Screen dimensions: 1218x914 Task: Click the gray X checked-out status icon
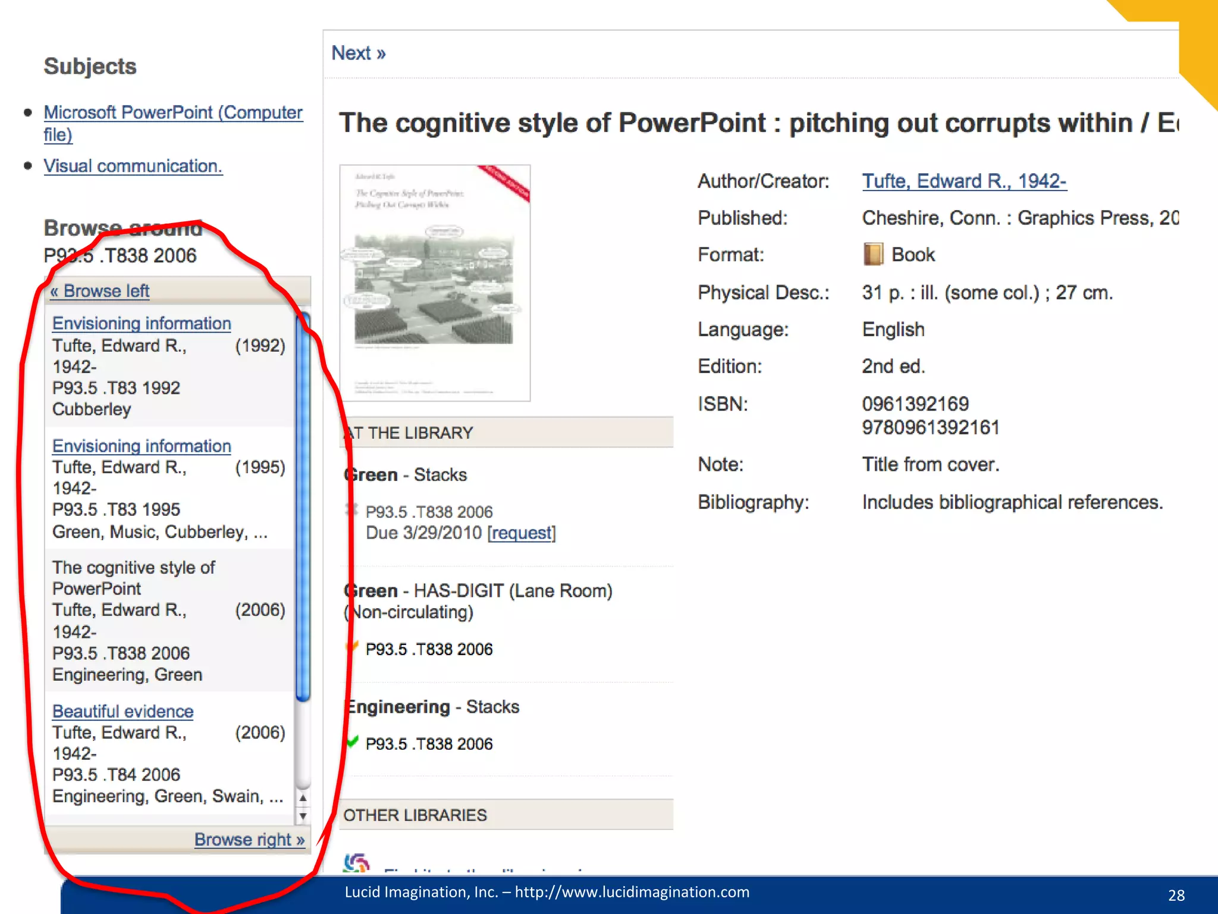coord(352,509)
